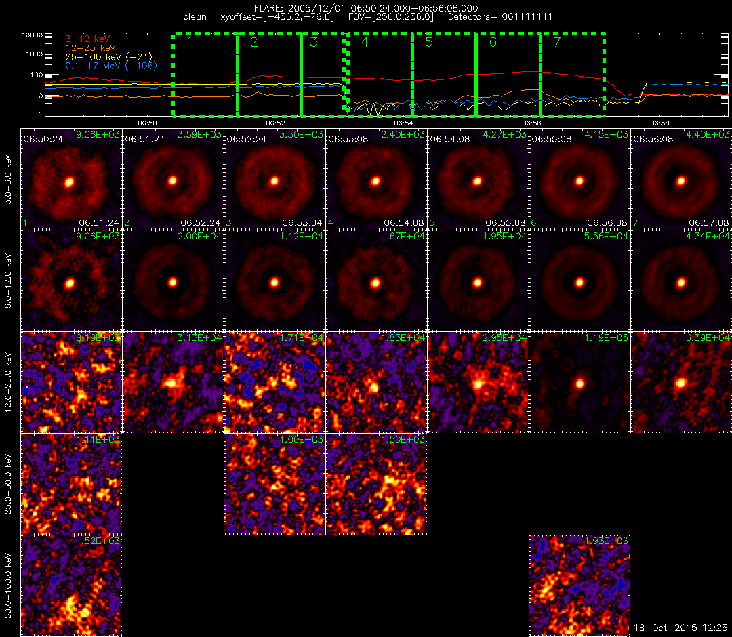Open the 3-6 keV image labeled 4.40E+03
Image resolution: width=732 pixels, height=637 pixels.
(x=682, y=179)
